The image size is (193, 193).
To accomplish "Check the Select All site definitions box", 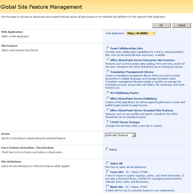I will click(x=108, y=163).
